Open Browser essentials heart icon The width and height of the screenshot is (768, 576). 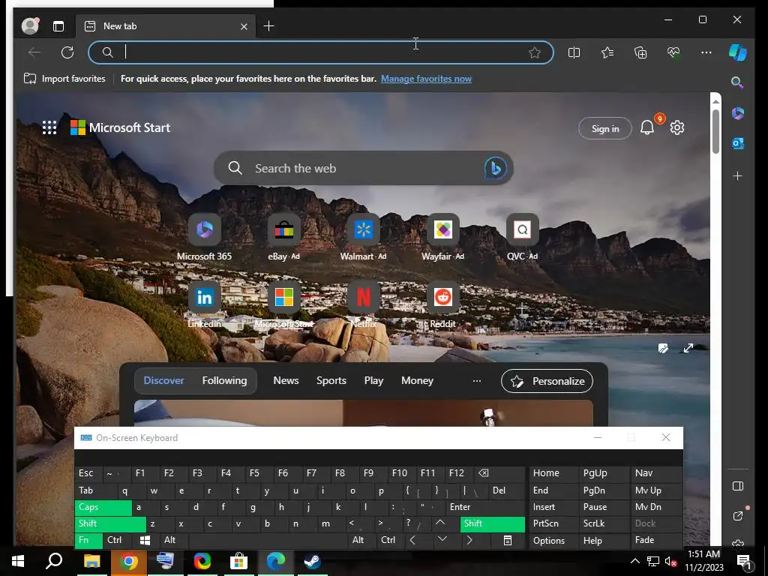click(673, 52)
